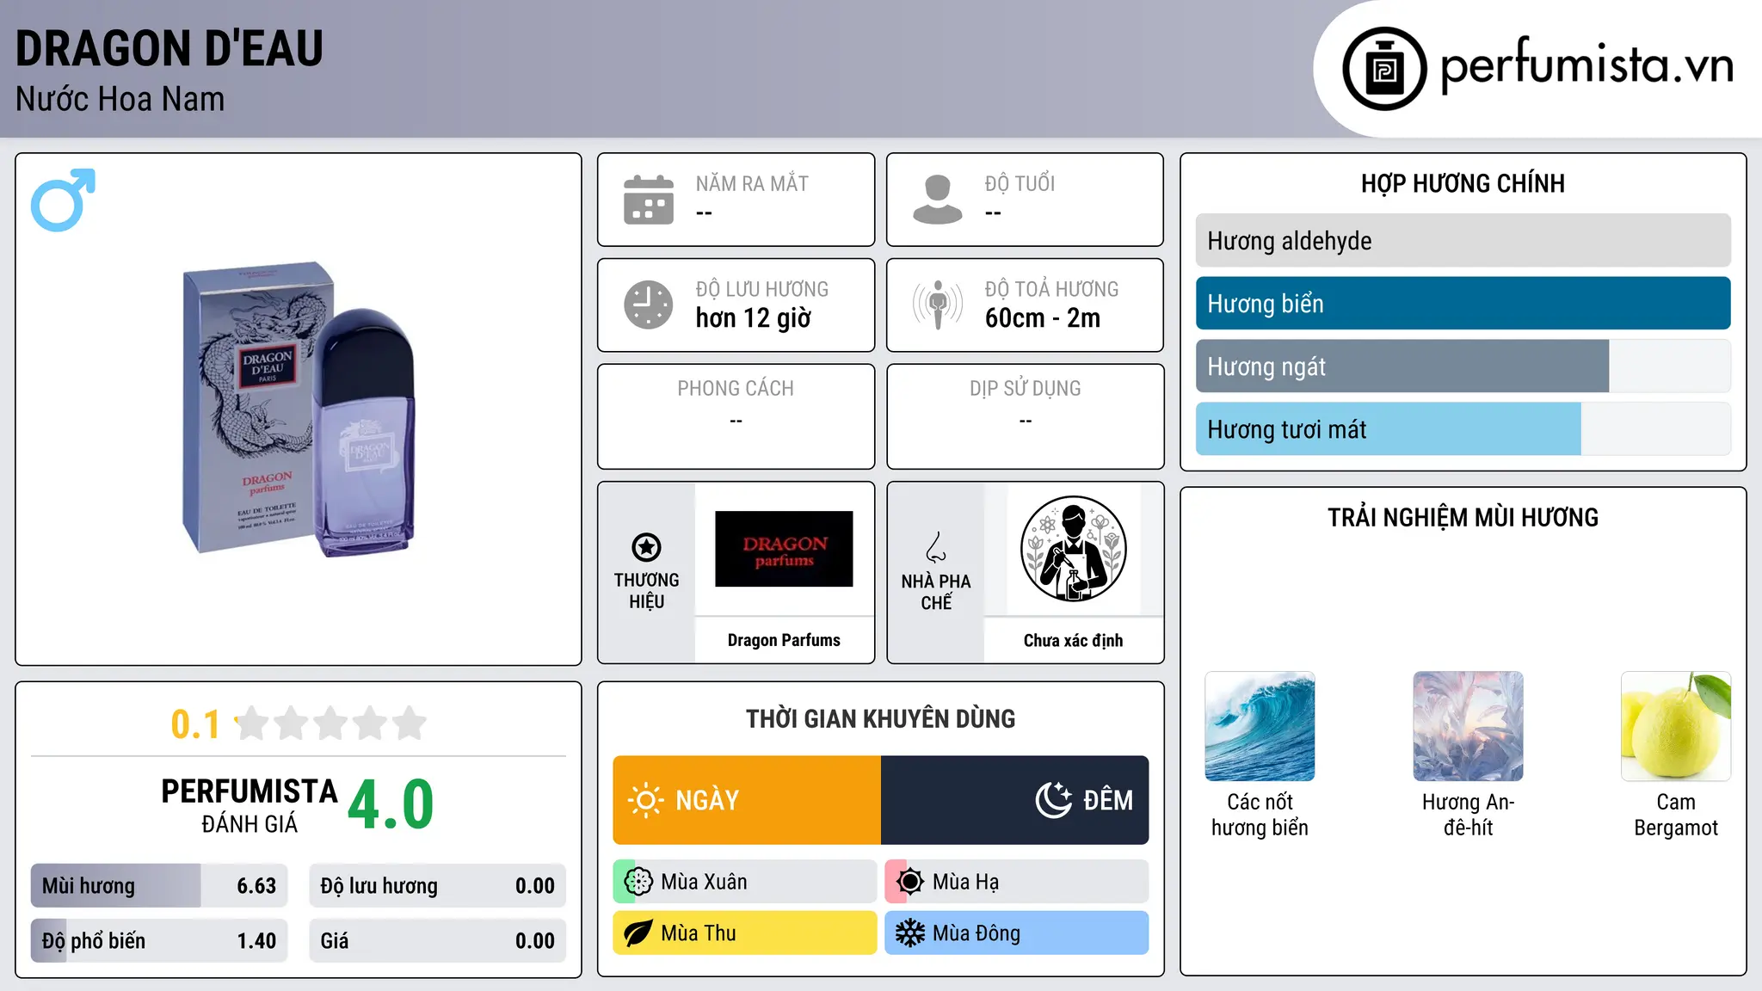1762x991 pixels.
Task: Click the Nhà pha chế label
Action: [936, 592]
